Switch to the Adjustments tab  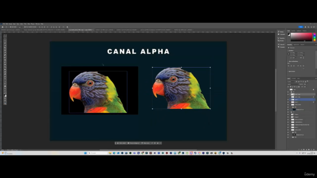tap(296, 44)
